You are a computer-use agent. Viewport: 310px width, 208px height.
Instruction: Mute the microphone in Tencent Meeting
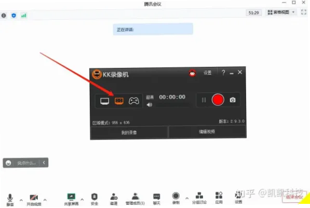(x=10, y=200)
